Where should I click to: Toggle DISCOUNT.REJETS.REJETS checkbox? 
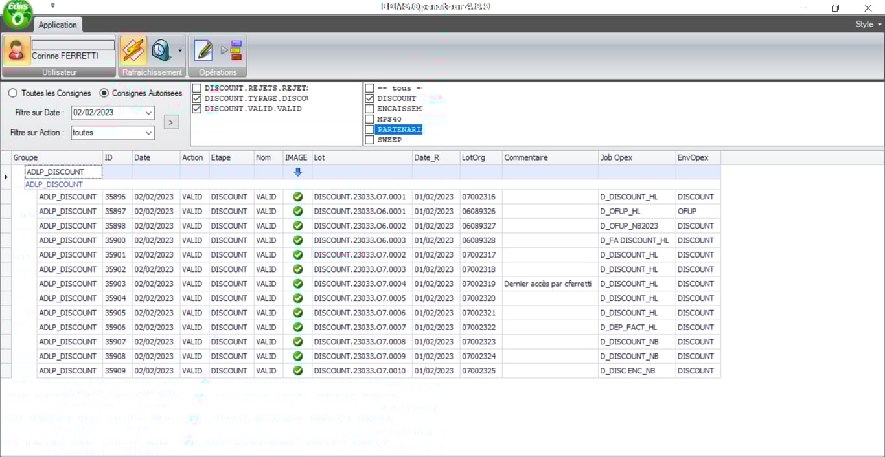click(x=197, y=88)
